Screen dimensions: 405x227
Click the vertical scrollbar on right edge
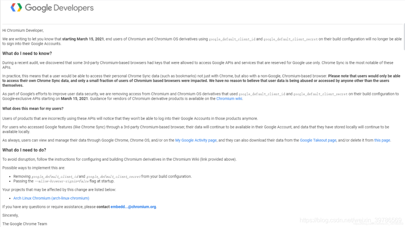click(x=404, y=37)
